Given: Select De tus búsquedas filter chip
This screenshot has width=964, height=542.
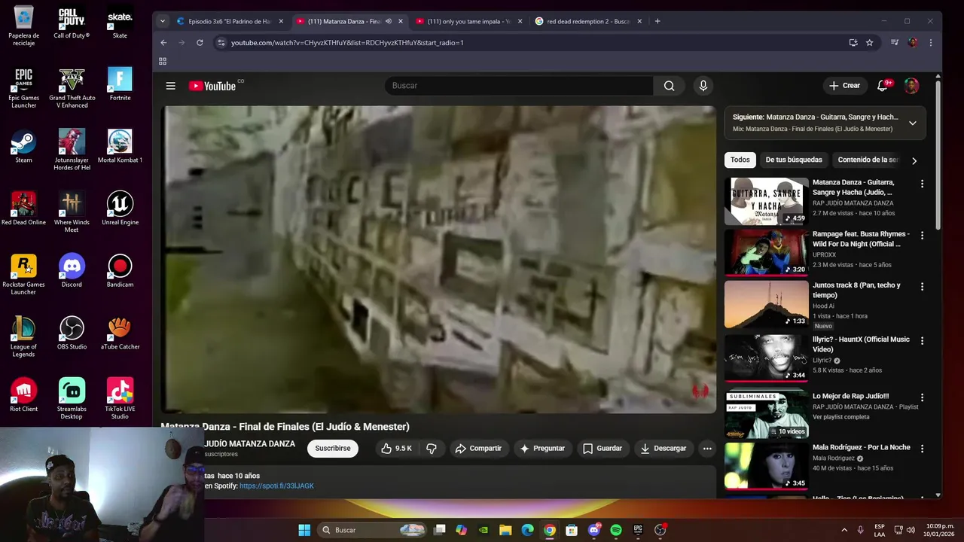Looking at the screenshot, I should 794,160.
